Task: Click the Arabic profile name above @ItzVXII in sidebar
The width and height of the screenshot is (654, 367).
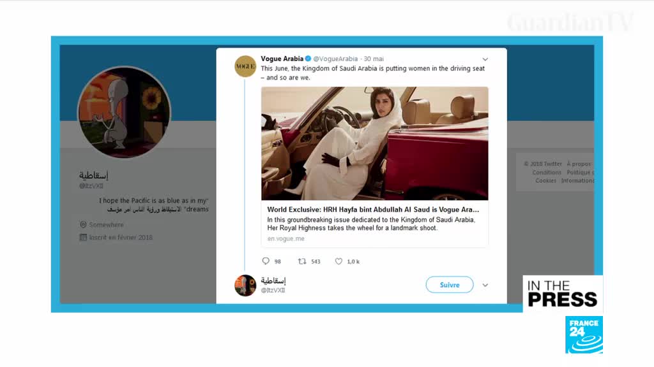Action: pos(94,175)
